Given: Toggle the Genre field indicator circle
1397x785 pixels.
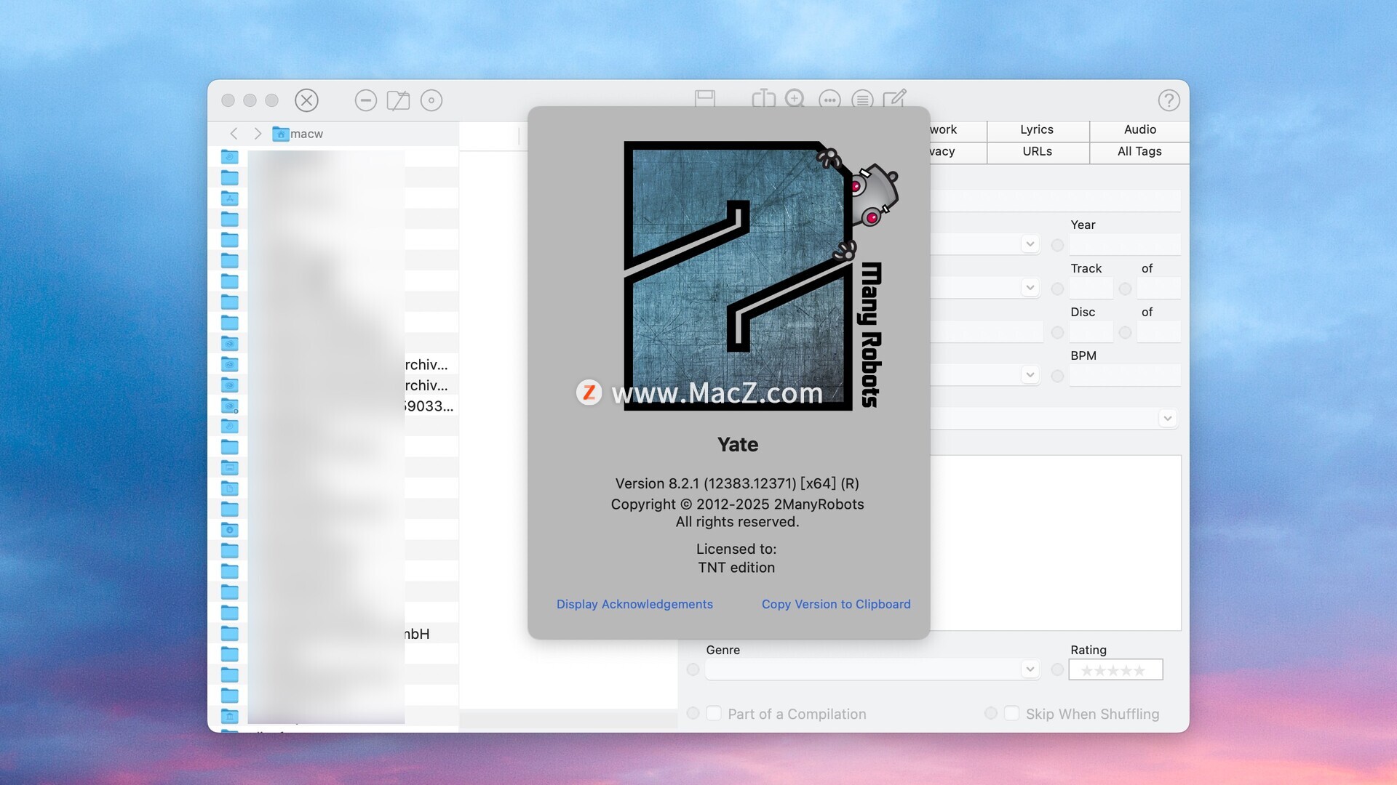Looking at the screenshot, I should click(x=693, y=669).
